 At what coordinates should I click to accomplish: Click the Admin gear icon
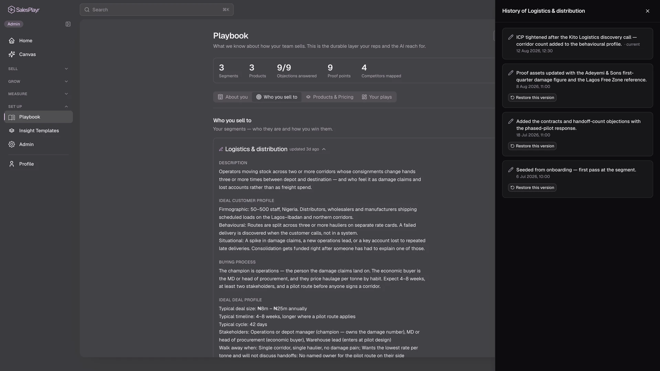(12, 144)
